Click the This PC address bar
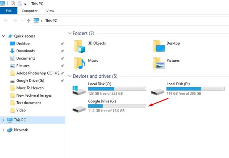The width and height of the screenshot is (229, 158). 131,21
